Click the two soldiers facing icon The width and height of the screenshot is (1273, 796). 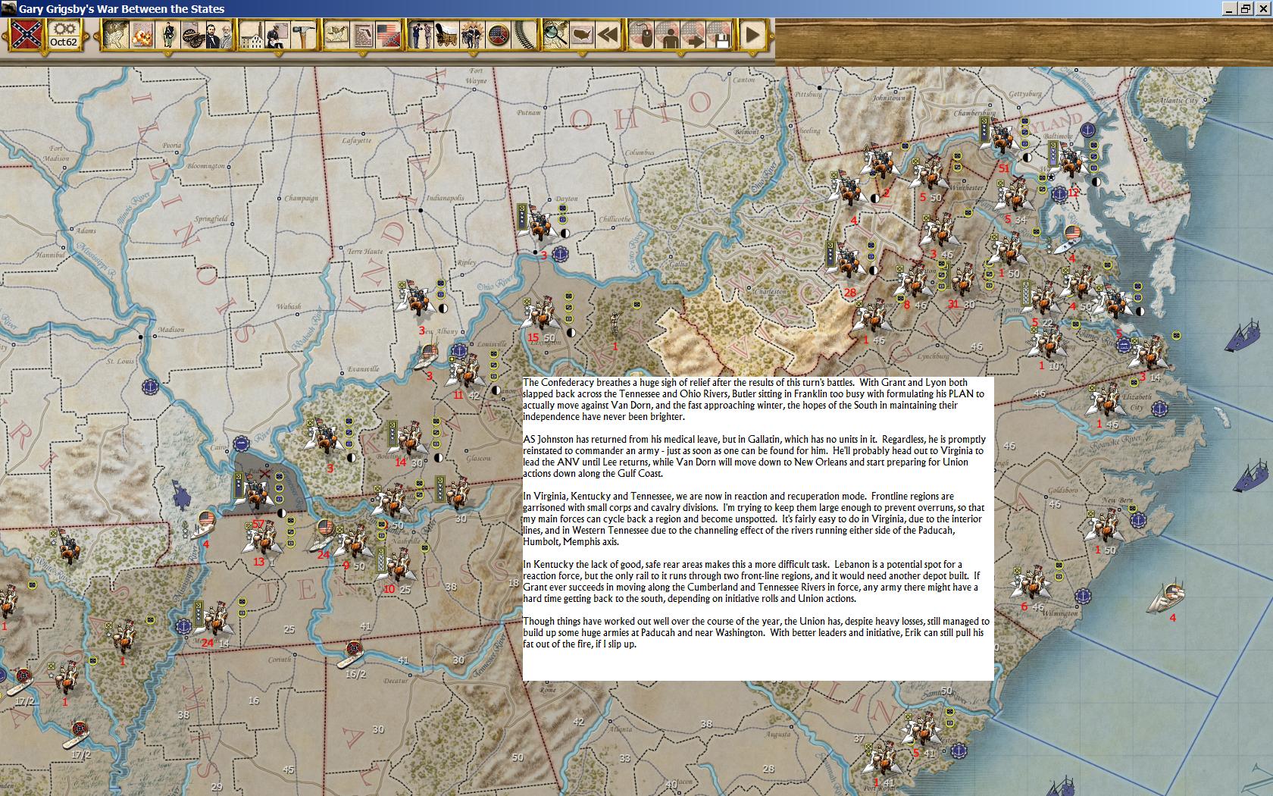tap(421, 35)
